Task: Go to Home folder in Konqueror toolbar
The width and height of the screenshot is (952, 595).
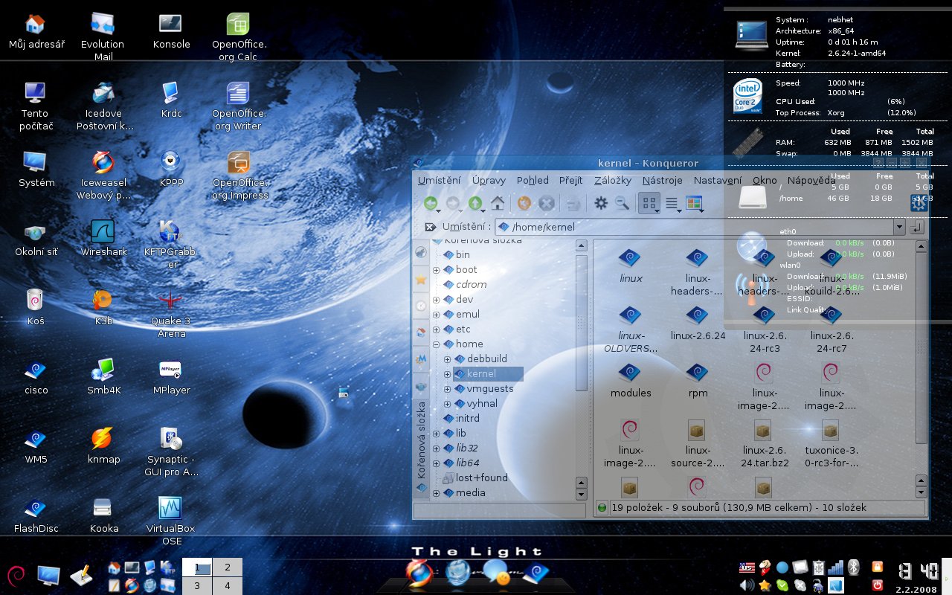Action: (498, 203)
